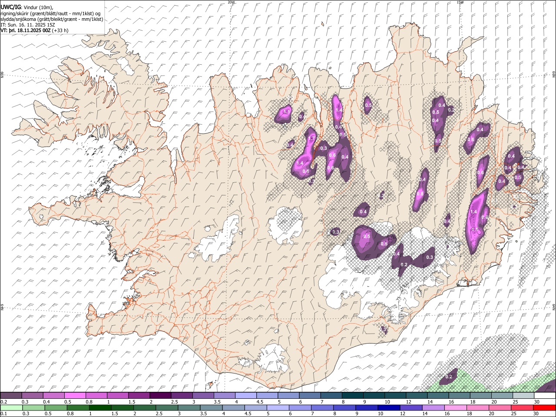
Task: Click the light lavender 4–4.5 swatch in top legend row
Action: pyautogui.click(x=245, y=395)
